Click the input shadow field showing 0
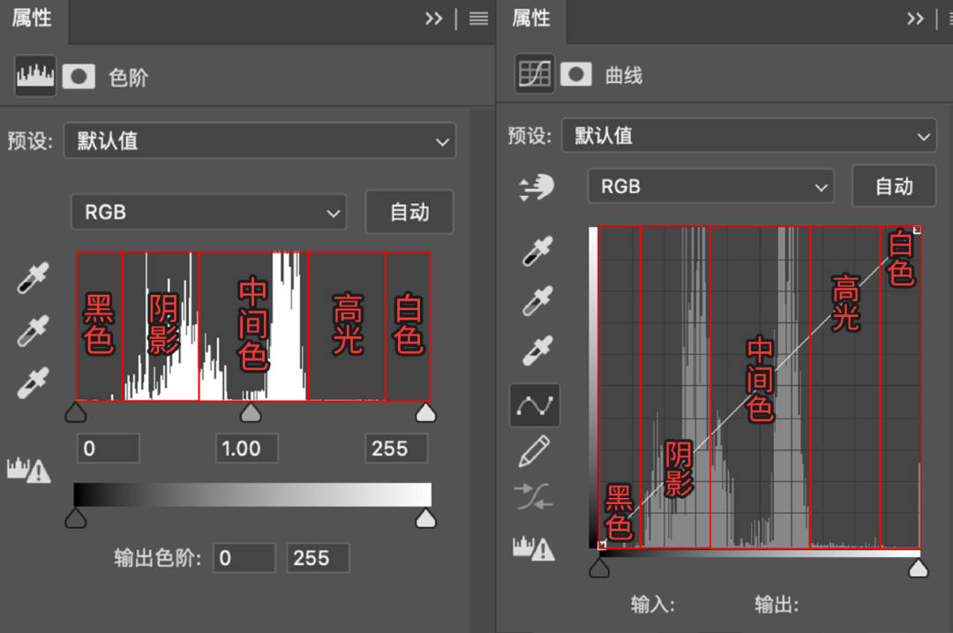Image resolution: width=953 pixels, height=633 pixels. (109, 448)
